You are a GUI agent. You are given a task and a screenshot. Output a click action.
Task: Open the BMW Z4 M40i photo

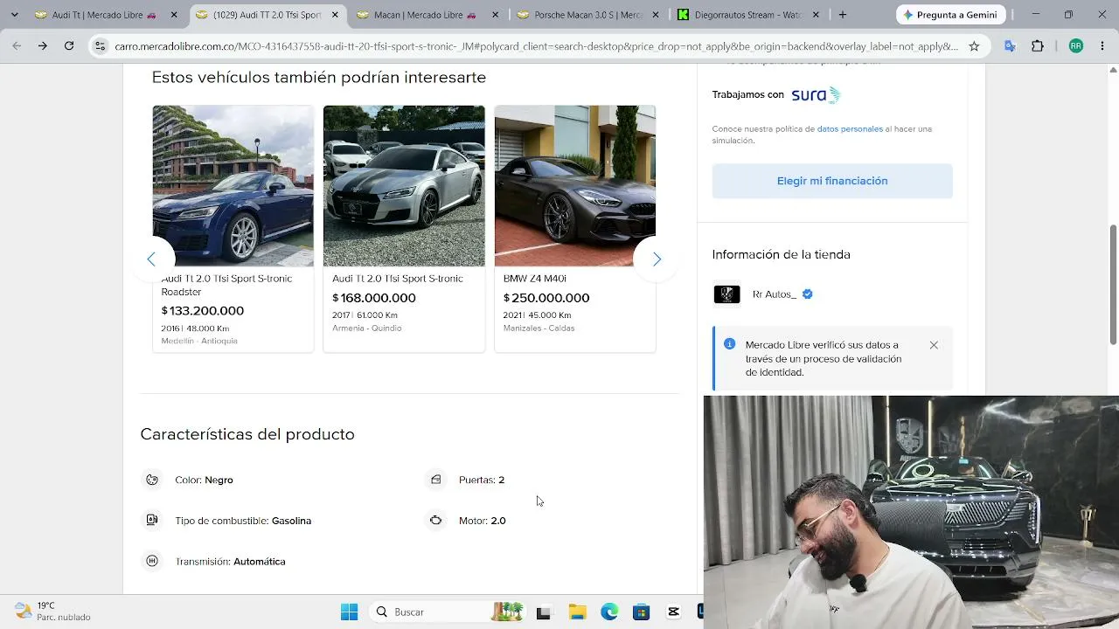point(575,186)
